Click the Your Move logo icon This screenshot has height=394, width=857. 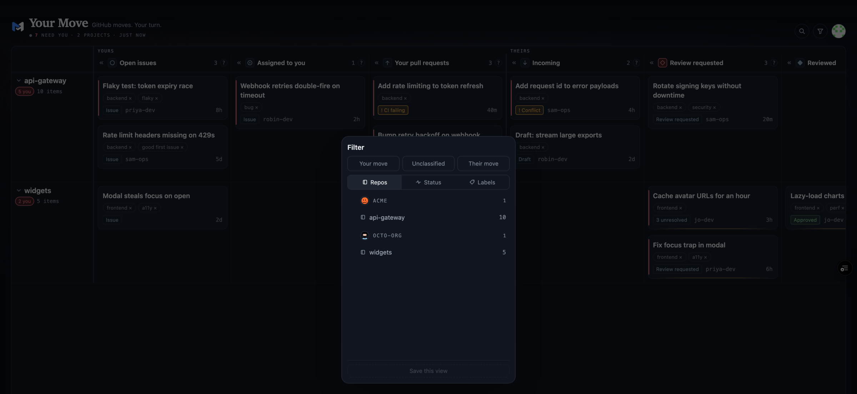18,26
